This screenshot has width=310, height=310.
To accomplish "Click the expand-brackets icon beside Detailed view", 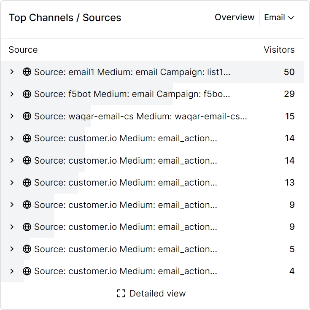I will (x=121, y=294).
